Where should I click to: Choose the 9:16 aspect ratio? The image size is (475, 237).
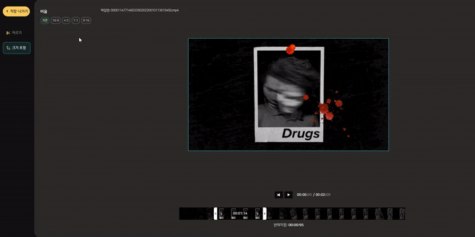86,20
